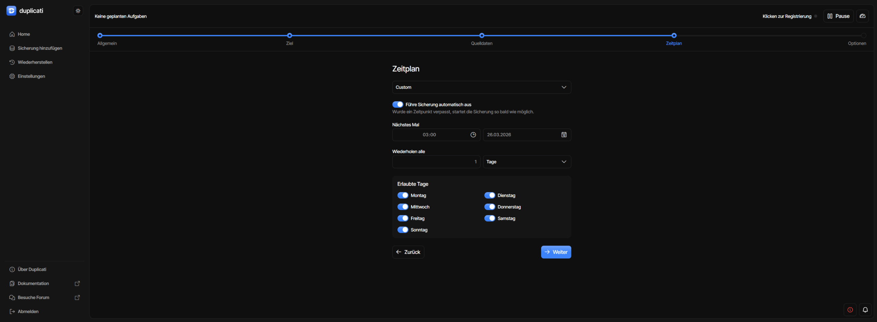Click the throttle speed gauge icon
This screenshot has height=322, width=877.
(862, 16)
